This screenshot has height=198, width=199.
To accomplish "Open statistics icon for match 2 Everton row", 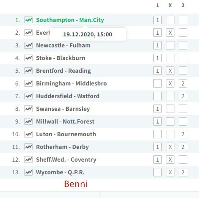I will (x=28, y=33).
